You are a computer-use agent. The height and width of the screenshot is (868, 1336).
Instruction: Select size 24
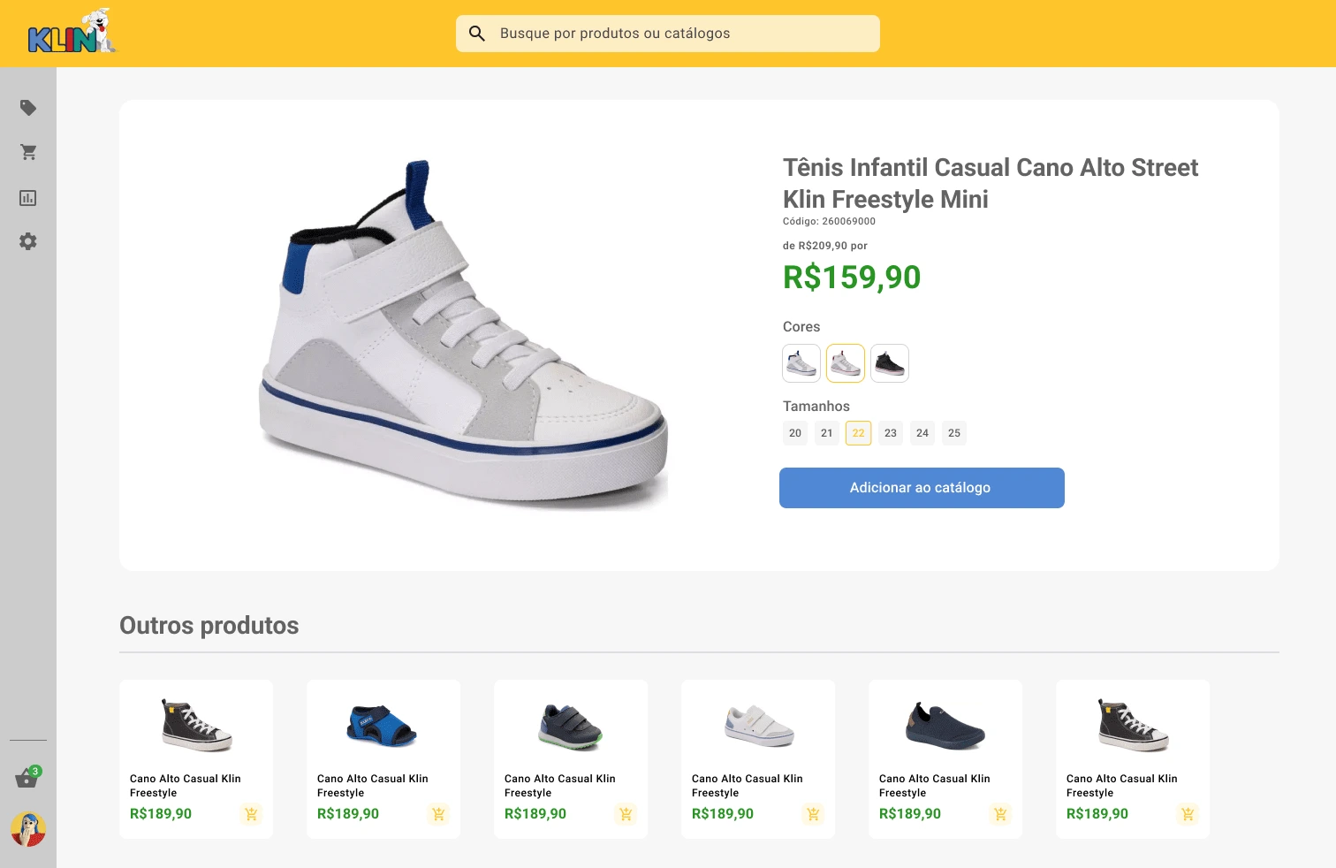pos(922,433)
